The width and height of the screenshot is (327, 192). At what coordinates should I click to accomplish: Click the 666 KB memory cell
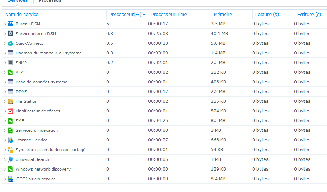pos(218,140)
